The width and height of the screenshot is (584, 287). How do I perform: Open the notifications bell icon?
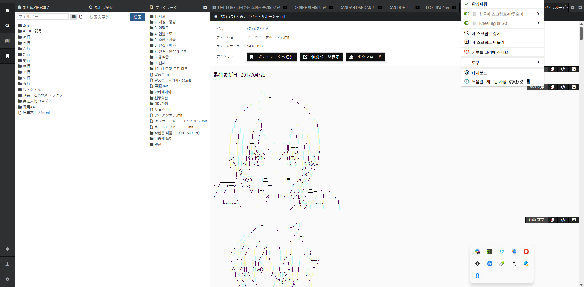click(7, 249)
